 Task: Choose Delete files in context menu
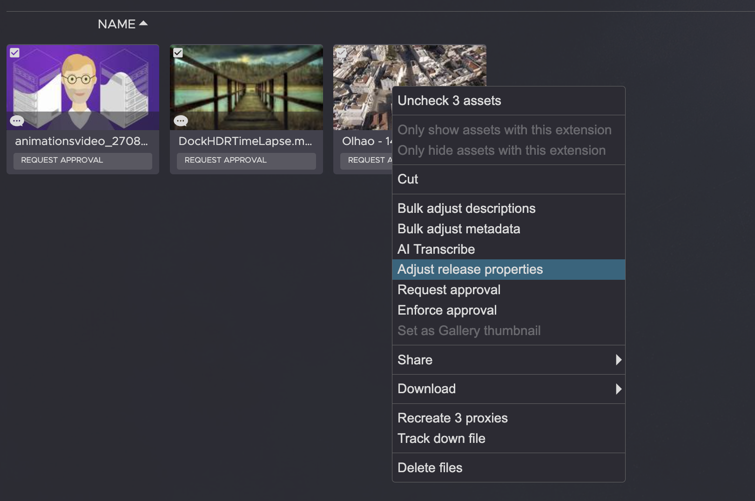pos(430,468)
